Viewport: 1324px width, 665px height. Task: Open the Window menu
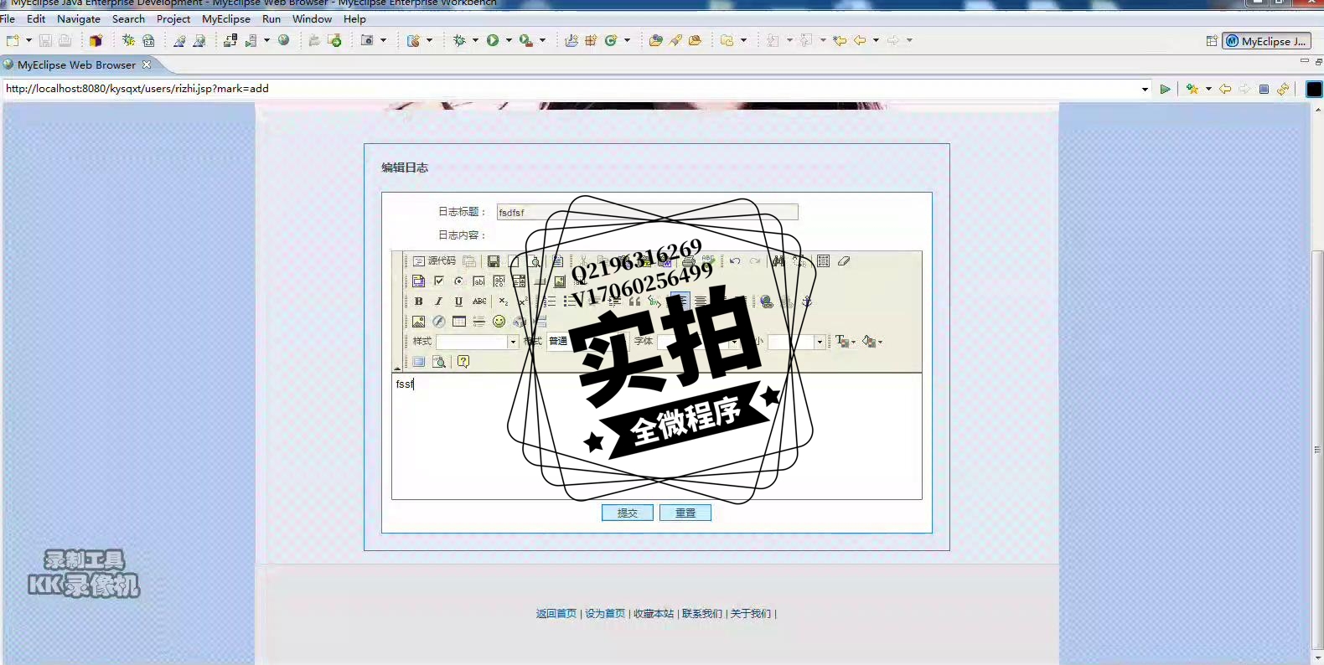tap(312, 18)
